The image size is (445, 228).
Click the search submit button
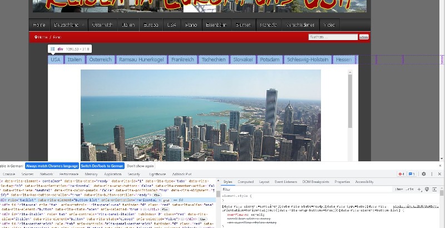(x=364, y=37)
